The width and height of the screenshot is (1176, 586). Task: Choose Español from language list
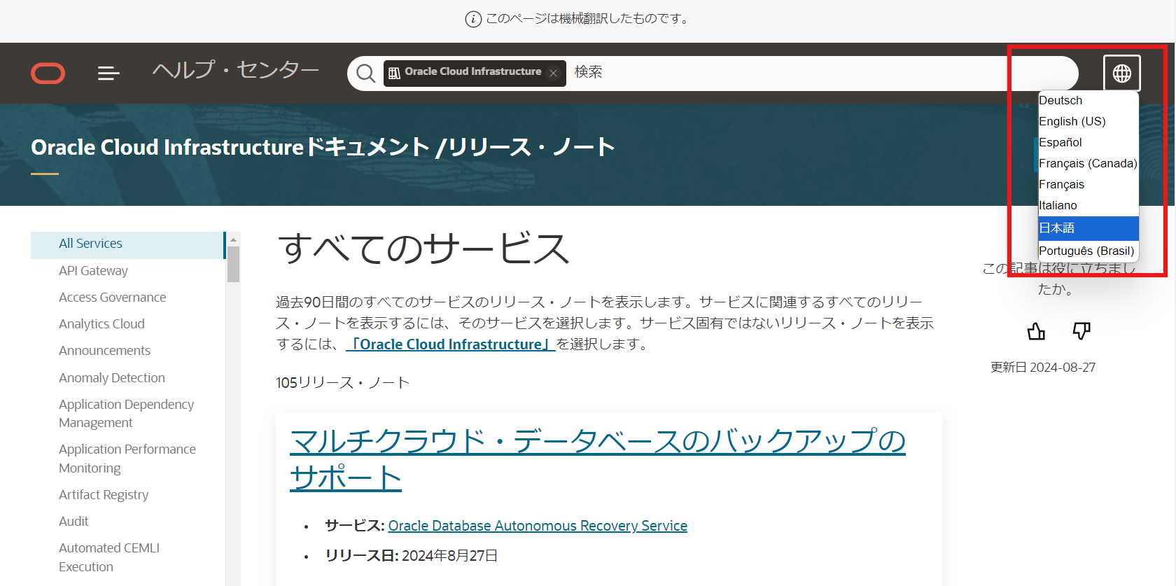click(x=1088, y=143)
